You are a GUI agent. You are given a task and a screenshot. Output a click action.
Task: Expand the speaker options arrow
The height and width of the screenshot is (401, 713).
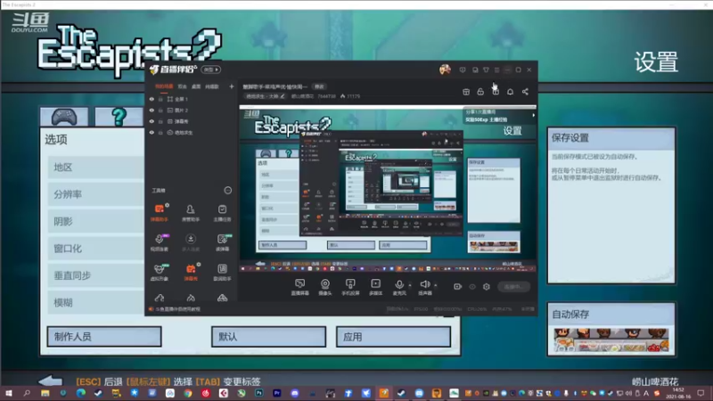pyautogui.click(x=436, y=285)
